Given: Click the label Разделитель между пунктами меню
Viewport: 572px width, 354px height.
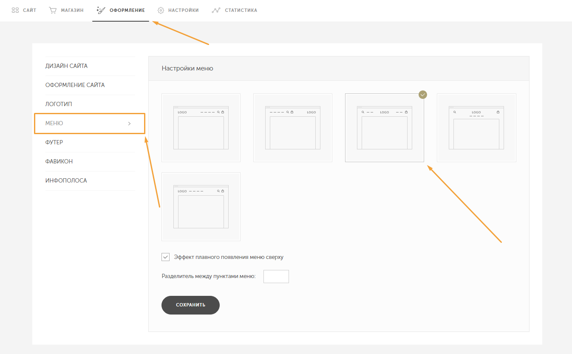Looking at the screenshot, I should (x=209, y=276).
